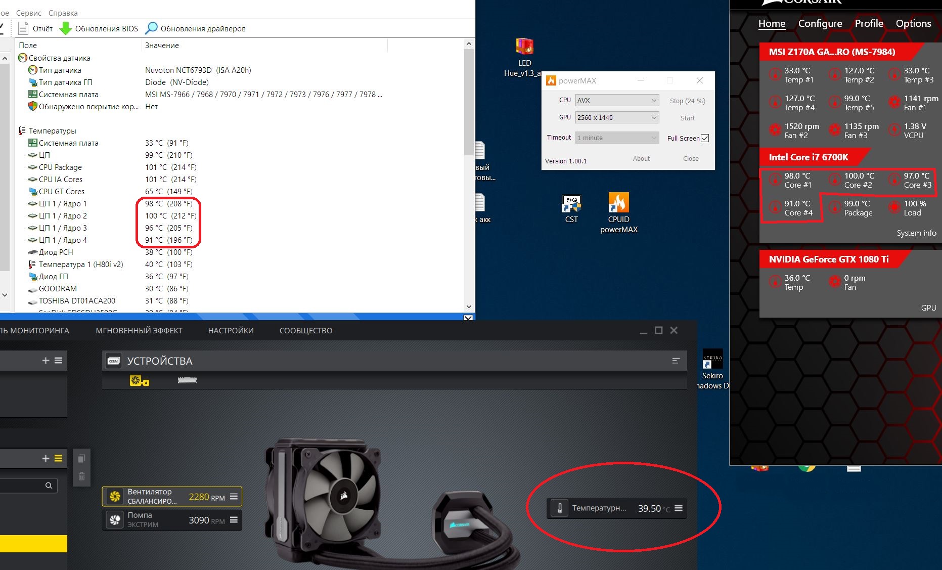Viewport: 942px width, 570px height.
Task: Click the Значение column header in AIDA64
Action: tap(264, 46)
